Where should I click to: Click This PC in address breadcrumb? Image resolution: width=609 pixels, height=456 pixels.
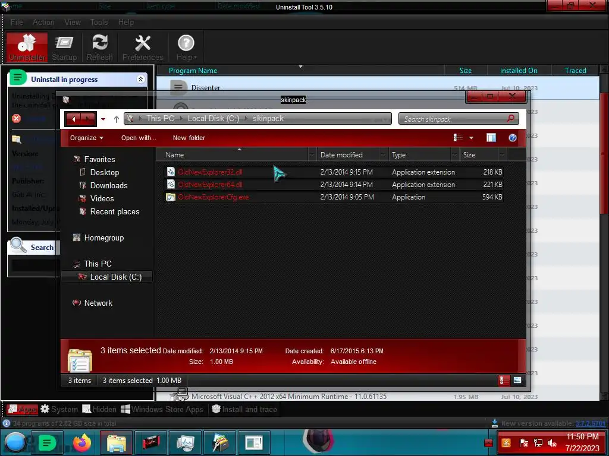click(x=160, y=118)
